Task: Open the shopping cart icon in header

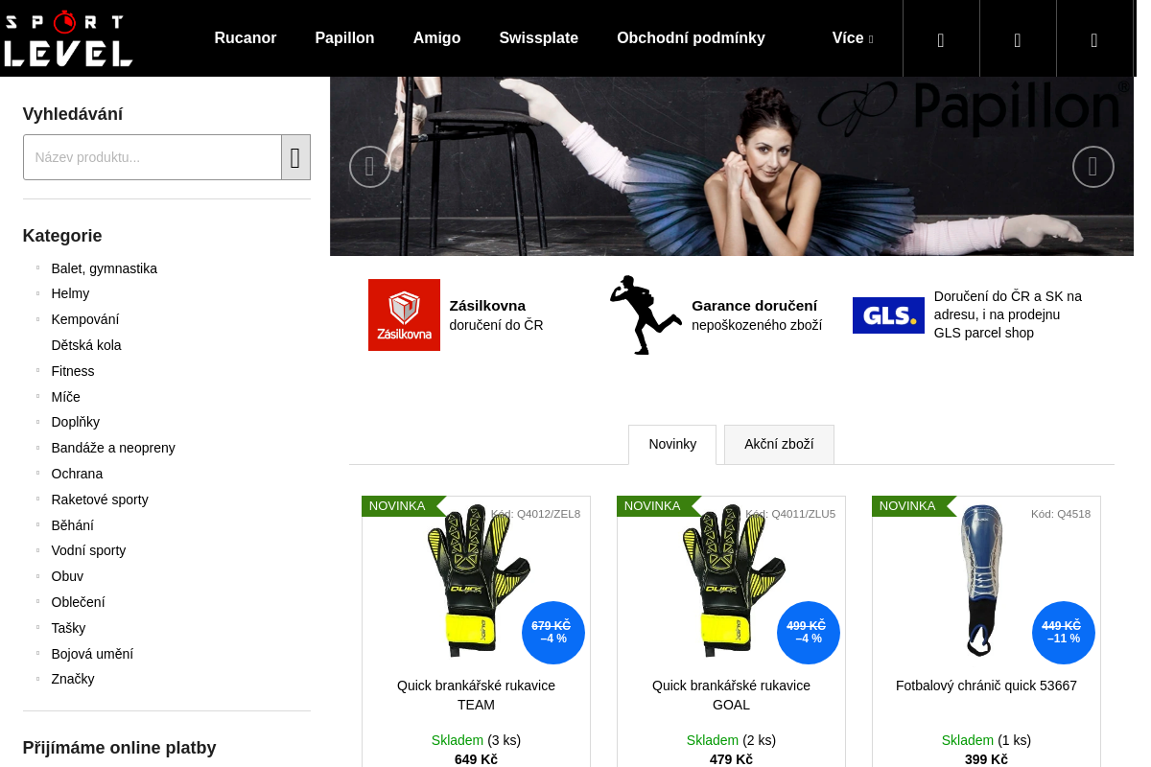Action: (1093, 39)
